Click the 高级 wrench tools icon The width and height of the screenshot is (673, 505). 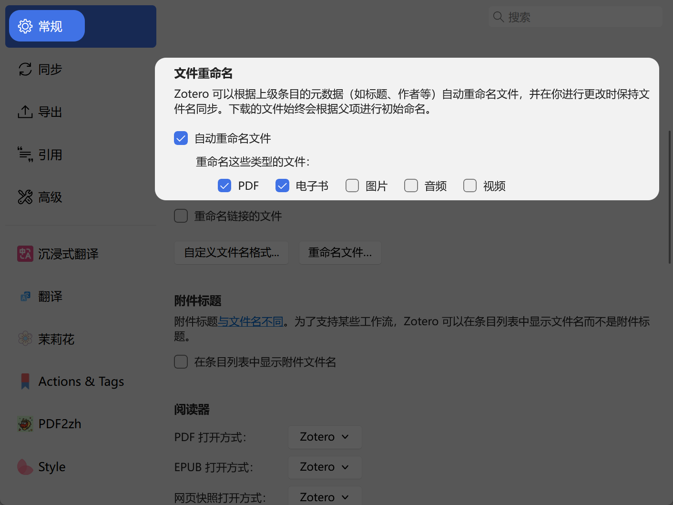click(25, 196)
